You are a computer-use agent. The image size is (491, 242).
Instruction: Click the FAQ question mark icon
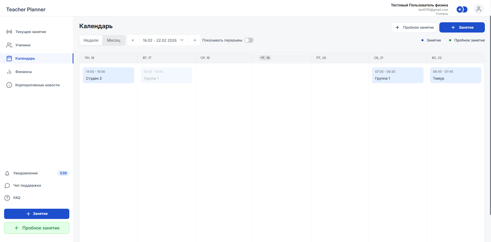7,198
